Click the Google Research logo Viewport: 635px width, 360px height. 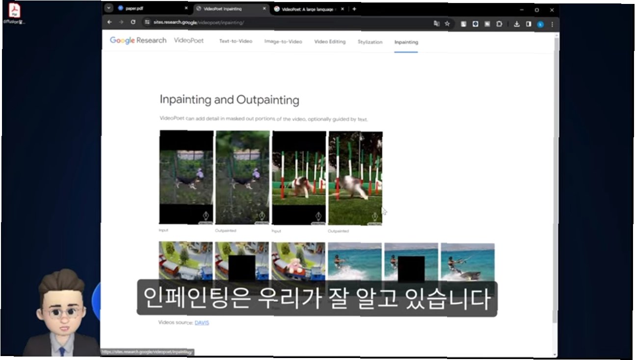(x=138, y=41)
